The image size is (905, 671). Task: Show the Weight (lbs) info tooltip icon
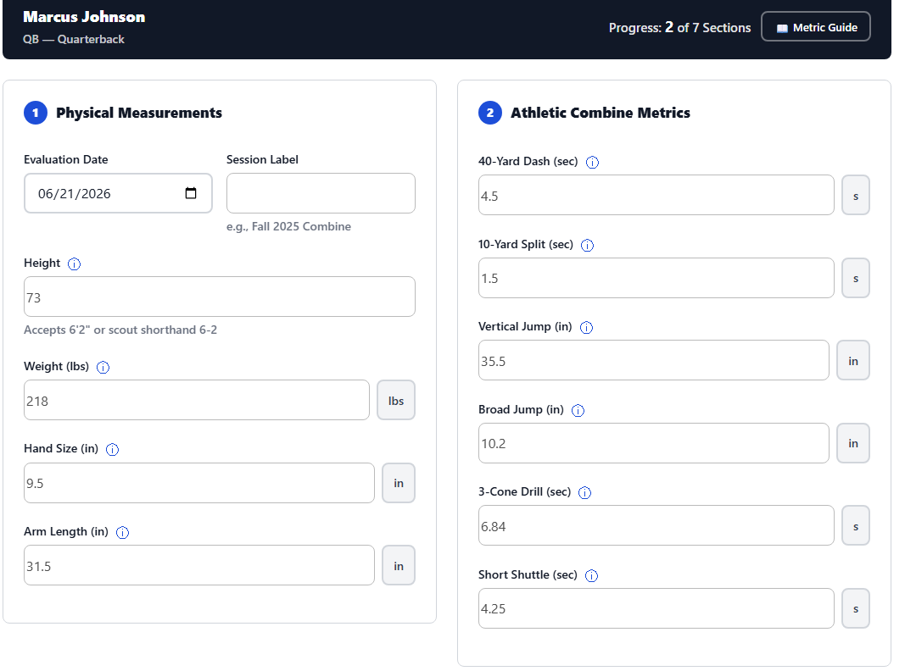[103, 367]
